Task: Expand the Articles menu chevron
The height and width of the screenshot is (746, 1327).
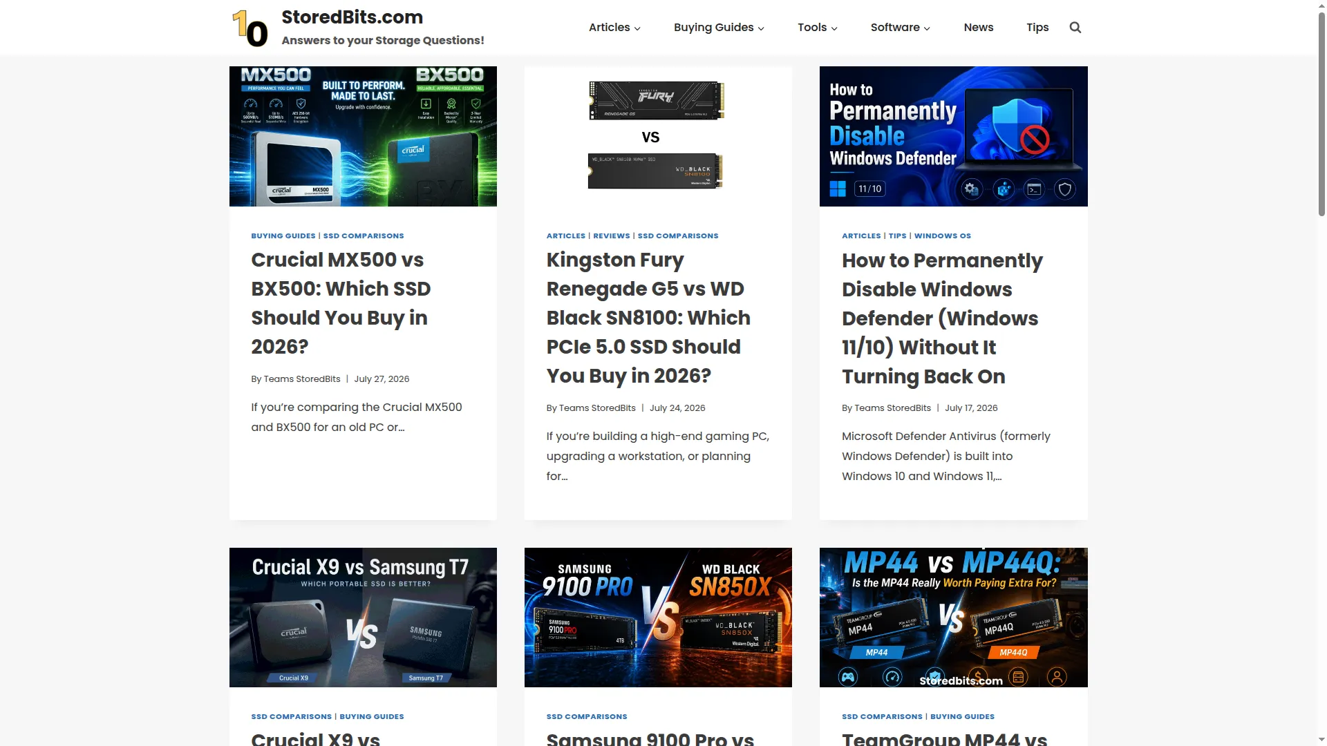Action: click(x=637, y=28)
